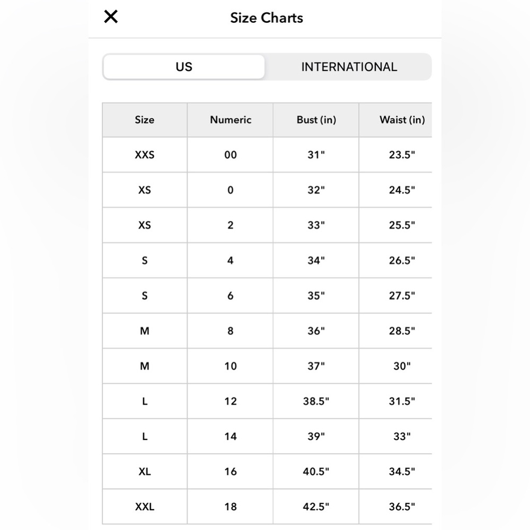Click the 38.5" bust value

click(x=316, y=401)
